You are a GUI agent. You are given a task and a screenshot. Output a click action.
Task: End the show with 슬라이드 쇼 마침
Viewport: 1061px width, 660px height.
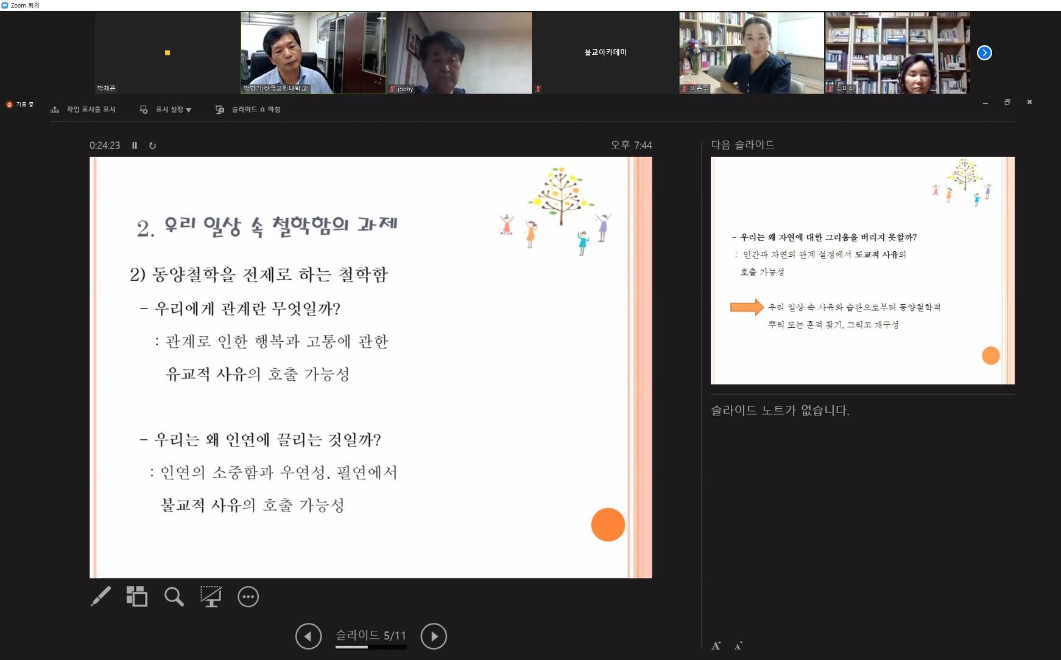click(x=248, y=109)
